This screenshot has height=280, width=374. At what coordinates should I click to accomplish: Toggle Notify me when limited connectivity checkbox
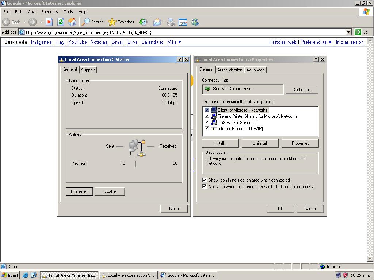tap(204, 187)
